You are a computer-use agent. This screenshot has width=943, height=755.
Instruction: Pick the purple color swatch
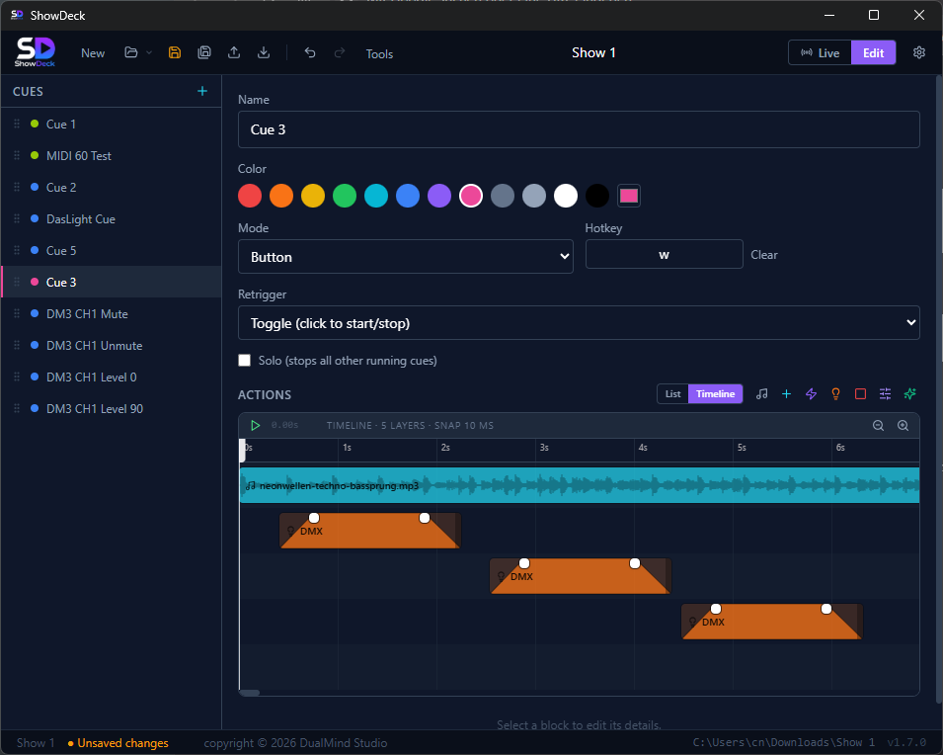point(439,196)
